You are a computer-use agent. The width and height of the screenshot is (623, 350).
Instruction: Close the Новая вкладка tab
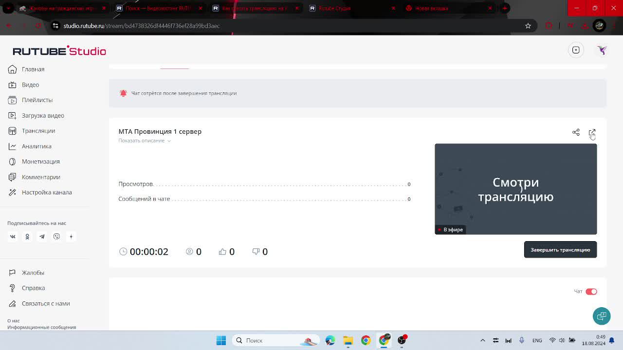(x=490, y=8)
